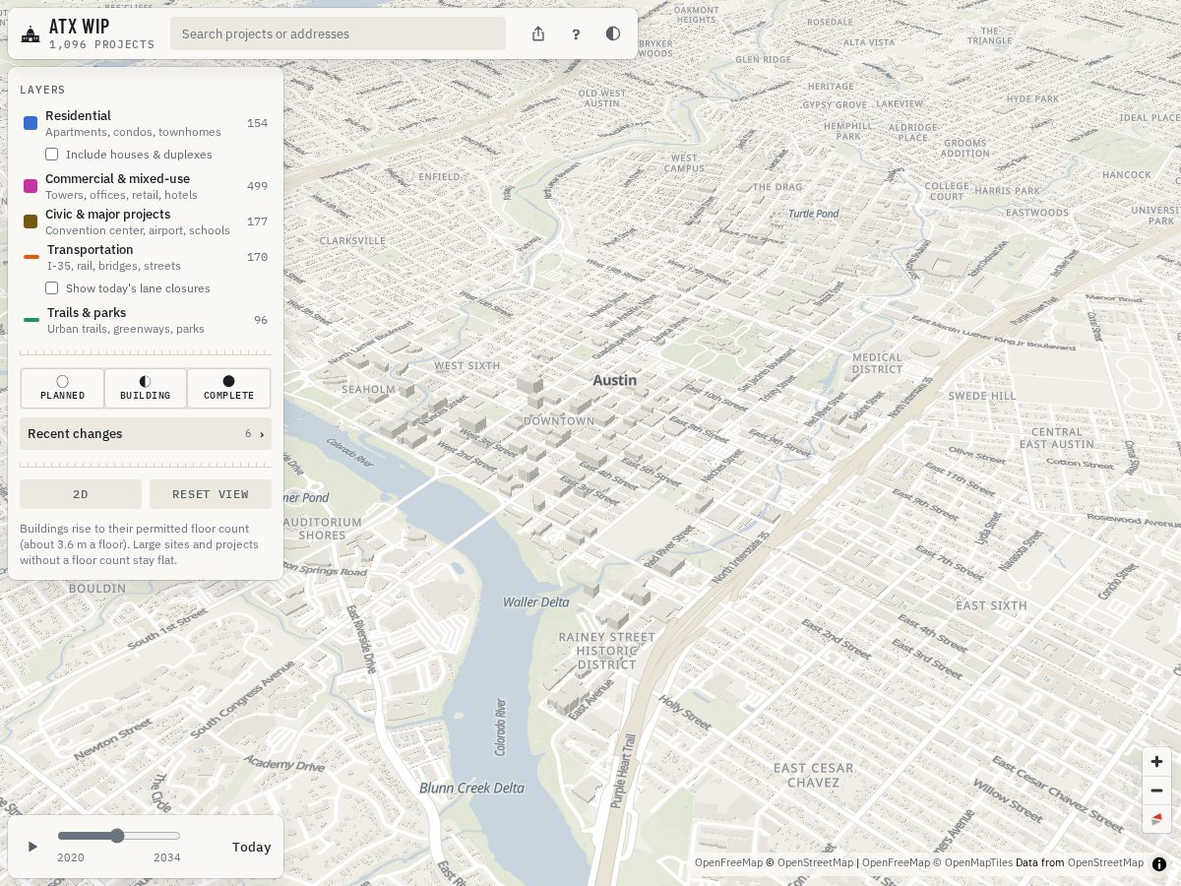Click the Planned empty circle icon
The height and width of the screenshot is (886, 1181).
(62, 381)
